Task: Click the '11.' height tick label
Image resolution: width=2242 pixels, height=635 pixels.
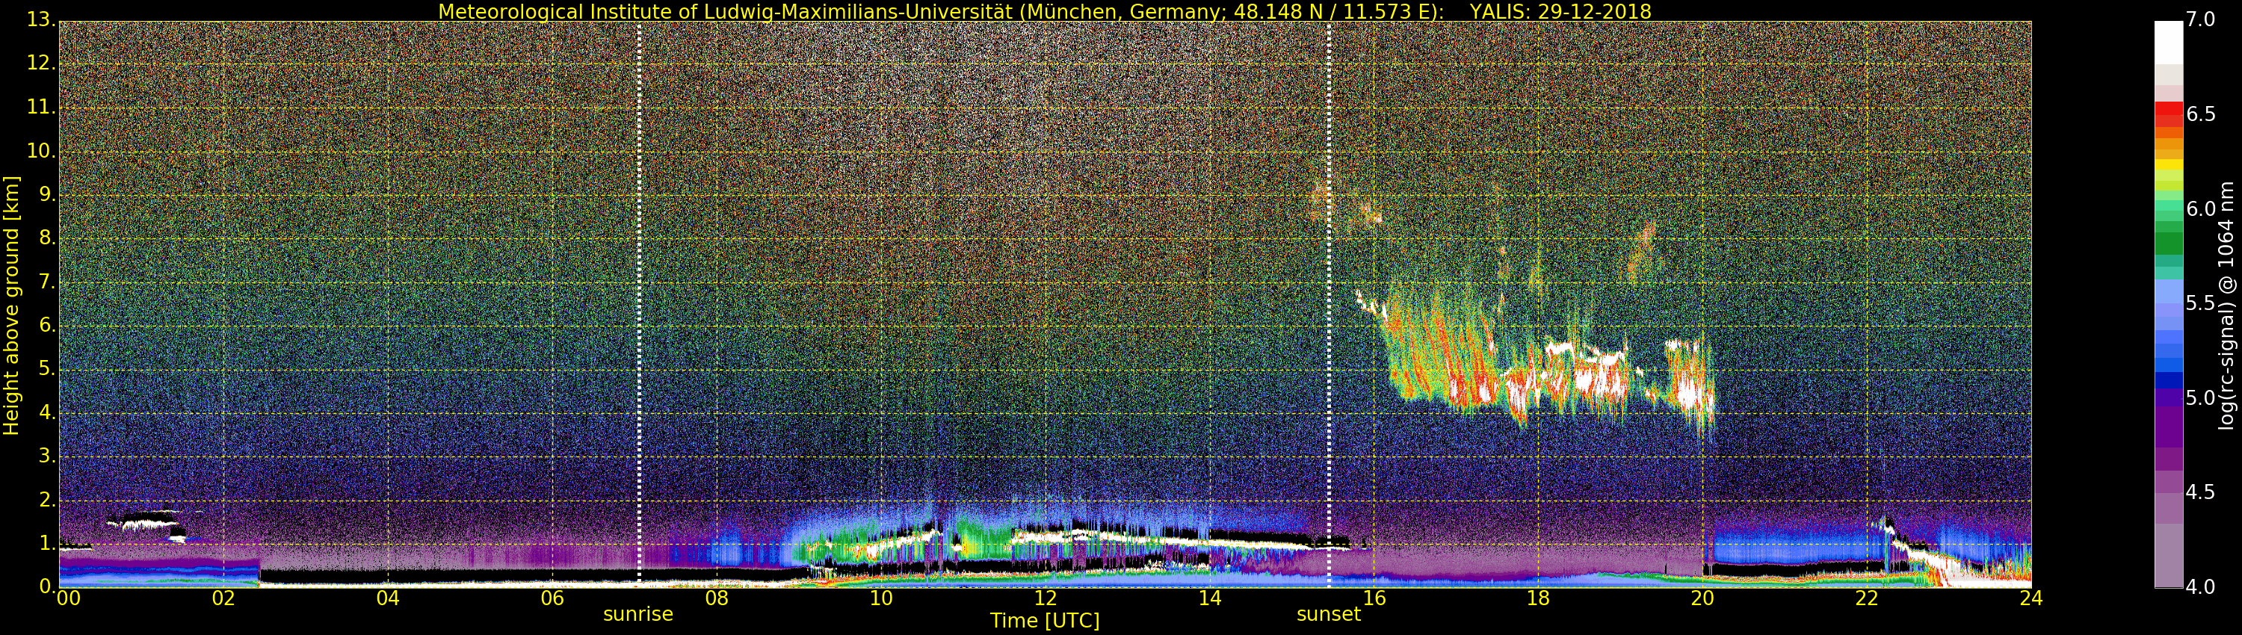Action: (41, 107)
